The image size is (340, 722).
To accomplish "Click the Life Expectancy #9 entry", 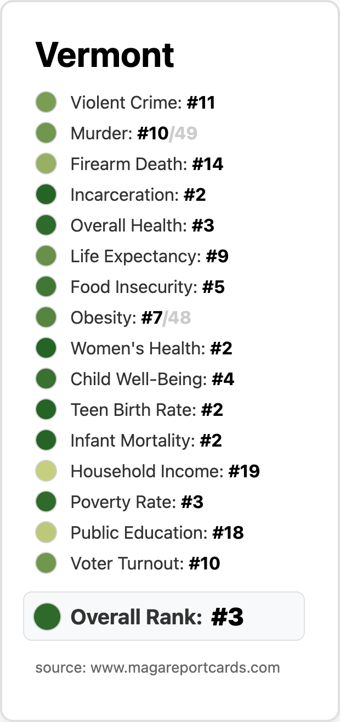I will 132,256.
